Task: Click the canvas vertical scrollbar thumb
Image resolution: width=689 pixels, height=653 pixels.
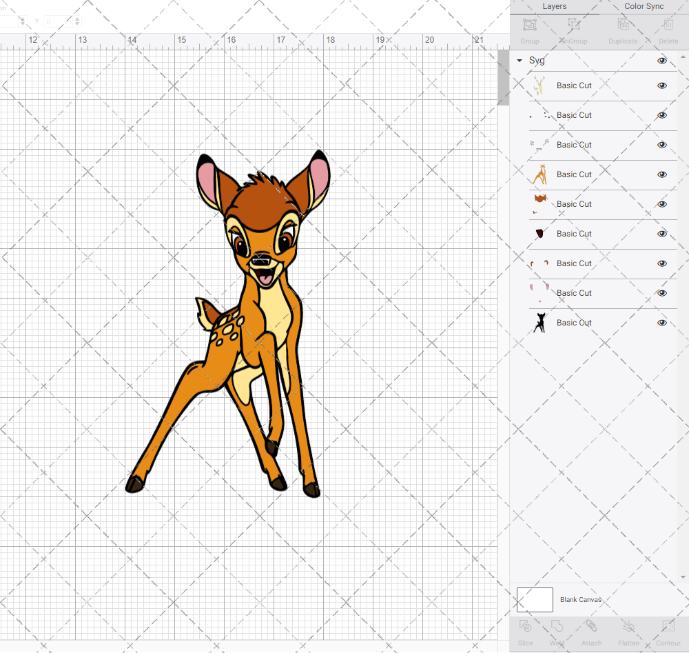Action: coord(503,78)
